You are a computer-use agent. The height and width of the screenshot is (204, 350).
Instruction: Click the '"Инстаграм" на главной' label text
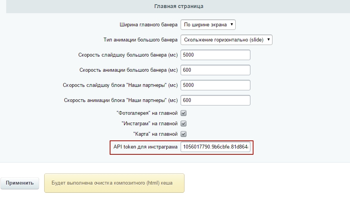point(149,124)
